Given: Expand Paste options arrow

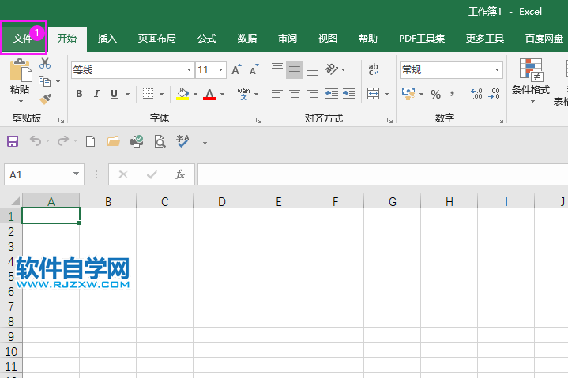Looking at the screenshot, I should point(21,101).
